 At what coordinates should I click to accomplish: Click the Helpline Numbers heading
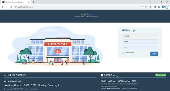pos(16,75)
